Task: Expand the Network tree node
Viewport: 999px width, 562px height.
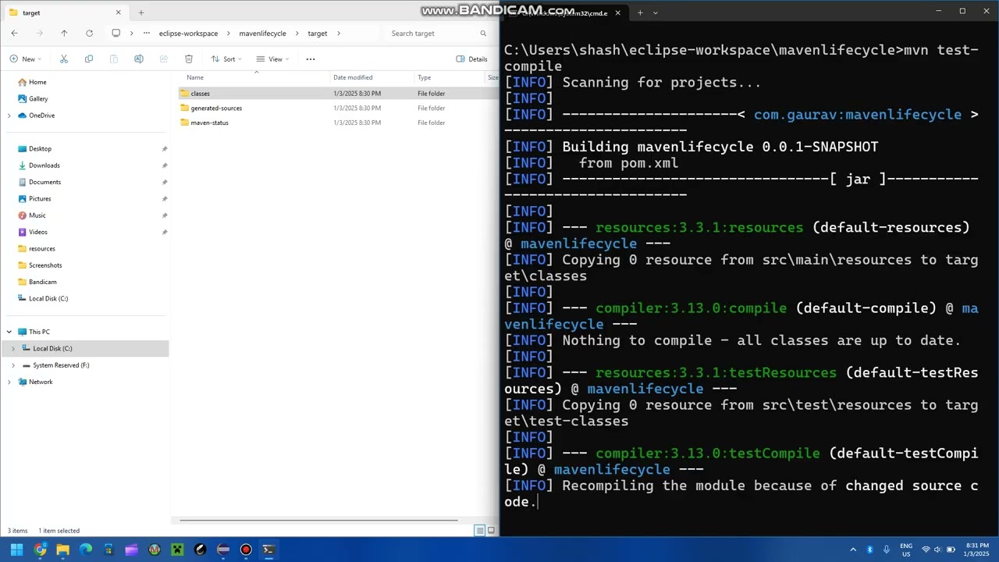Action: (x=9, y=382)
